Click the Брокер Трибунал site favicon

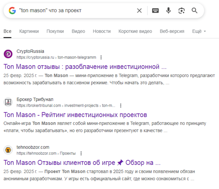click(8, 102)
